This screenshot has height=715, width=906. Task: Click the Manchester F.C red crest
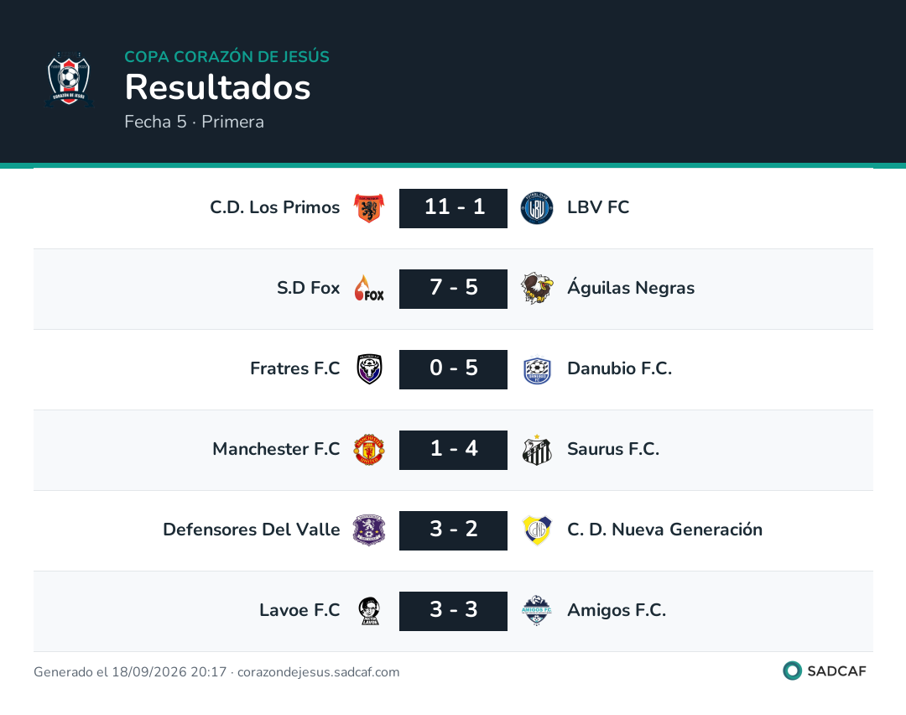click(369, 450)
